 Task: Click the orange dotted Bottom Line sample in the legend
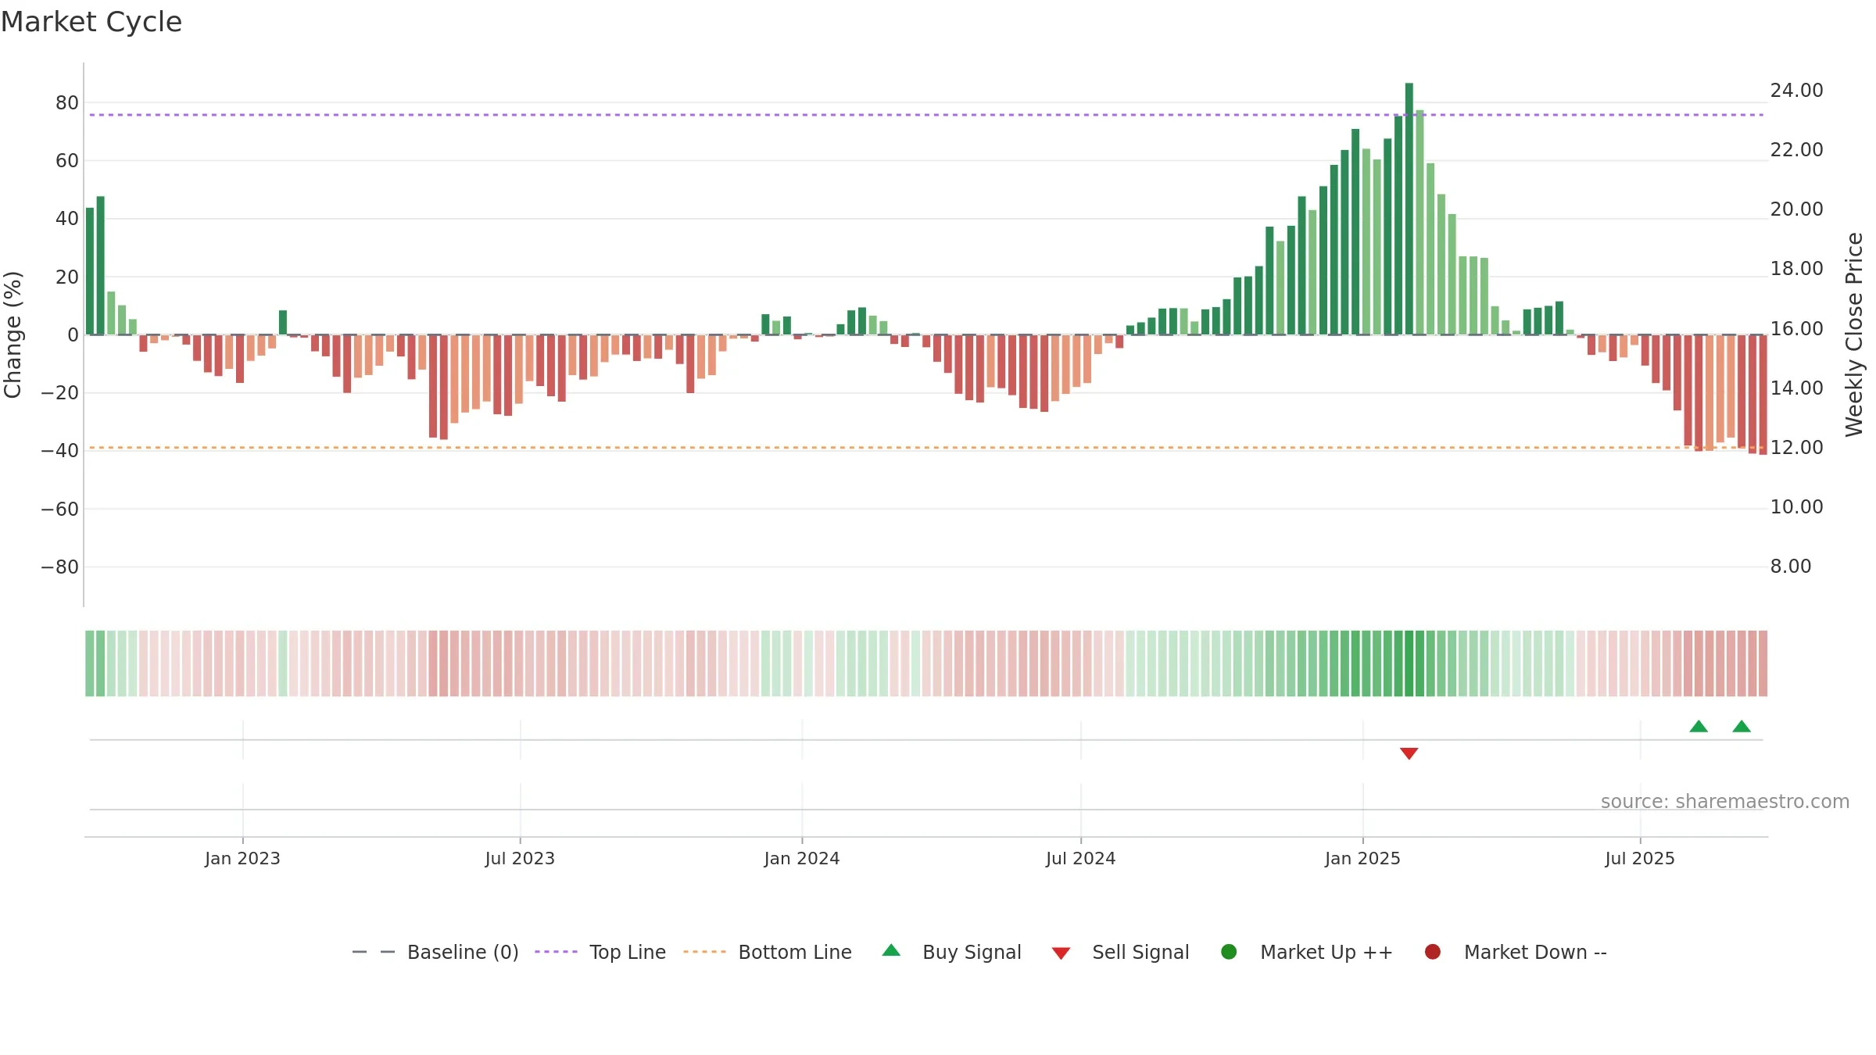(x=704, y=952)
